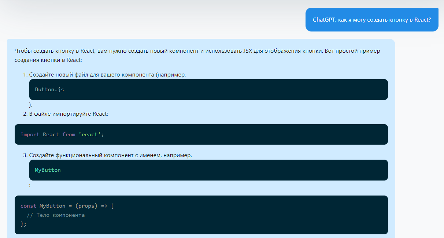Click the green MyButton text in the code block
444x238 pixels.
tap(48, 170)
